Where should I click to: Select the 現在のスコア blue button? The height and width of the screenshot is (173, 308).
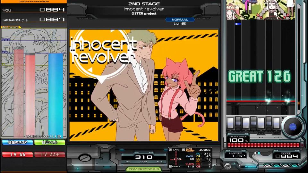[17, 142]
